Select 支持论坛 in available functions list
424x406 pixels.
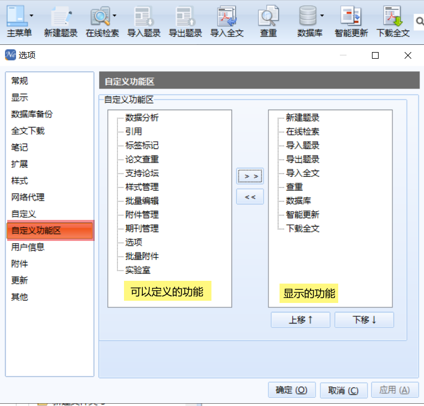(142, 173)
